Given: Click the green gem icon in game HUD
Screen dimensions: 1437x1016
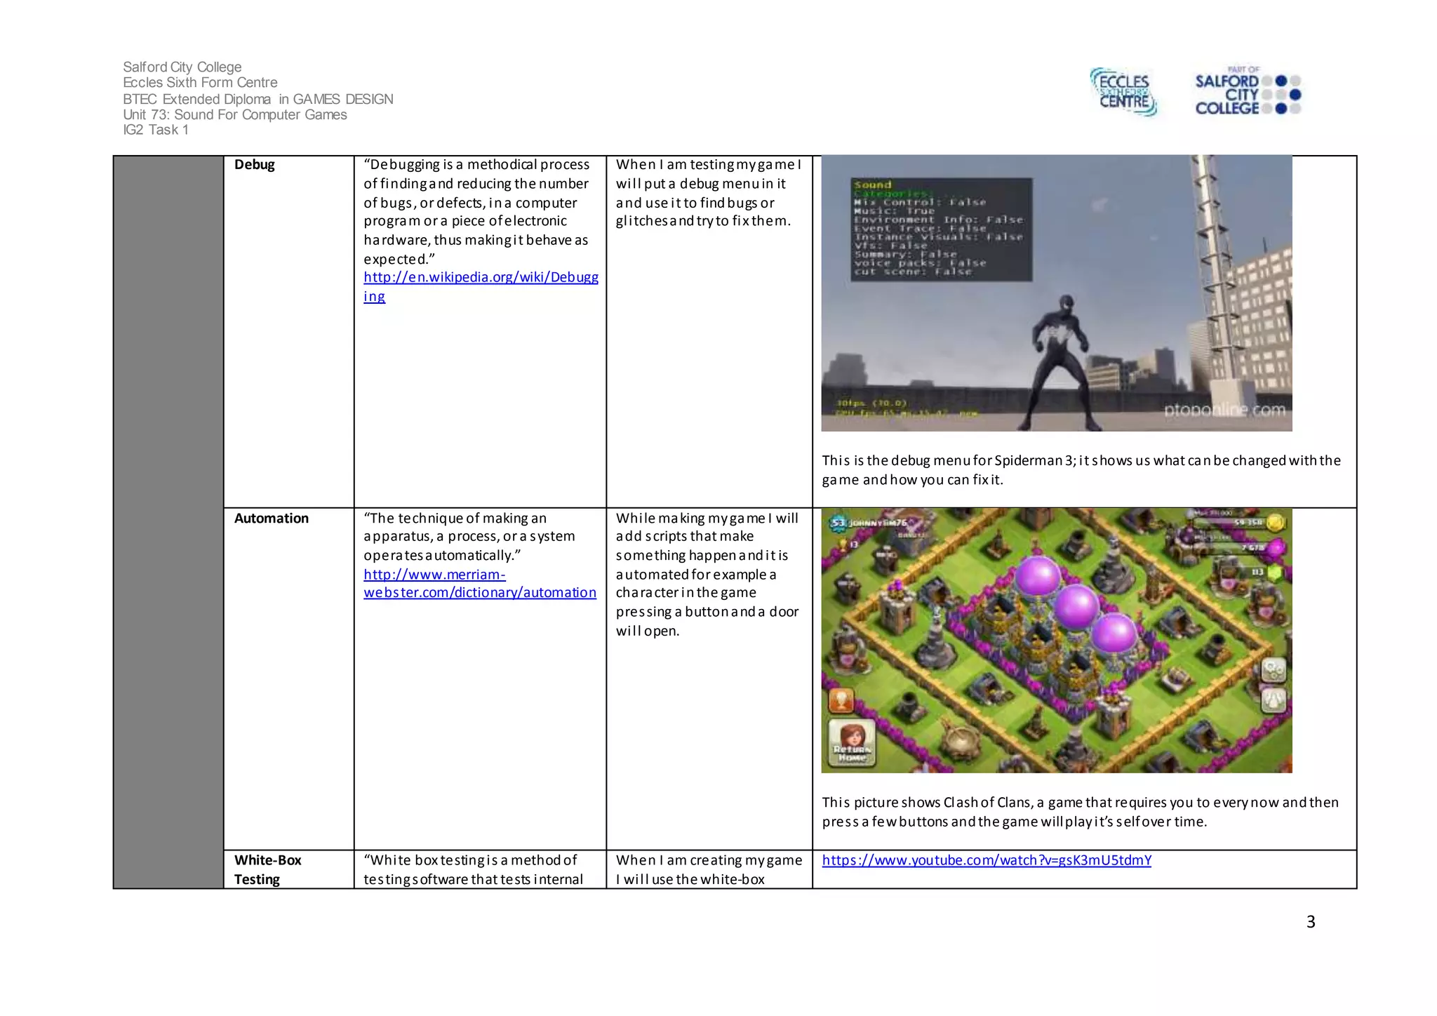Looking at the screenshot, I should click(x=1275, y=573).
